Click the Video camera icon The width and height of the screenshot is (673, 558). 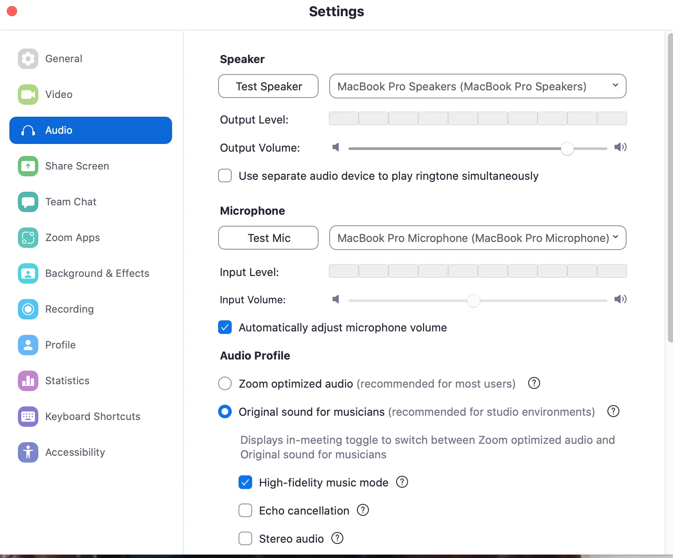(28, 95)
